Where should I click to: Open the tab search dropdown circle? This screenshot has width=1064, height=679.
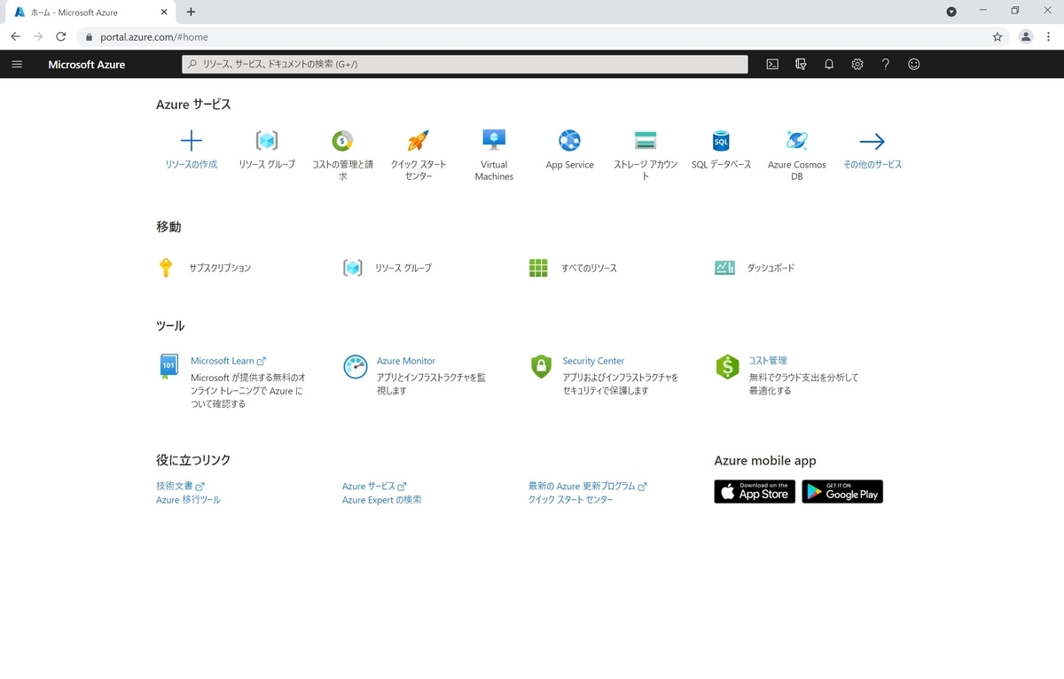(x=951, y=12)
